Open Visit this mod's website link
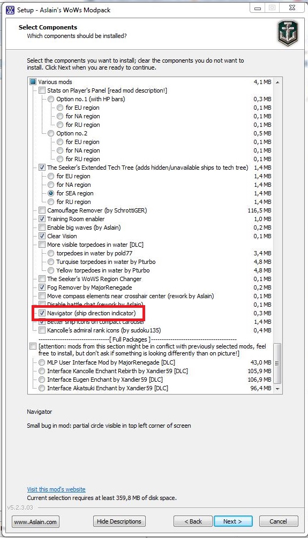Viewport: 308px width, 538px height. pyautogui.click(x=56, y=489)
